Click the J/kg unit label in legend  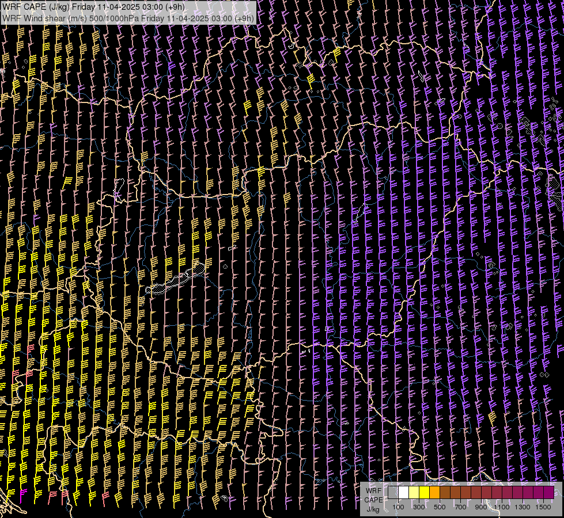[x=373, y=509]
